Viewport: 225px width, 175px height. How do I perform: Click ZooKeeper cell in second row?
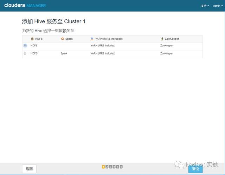coord(166,53)
